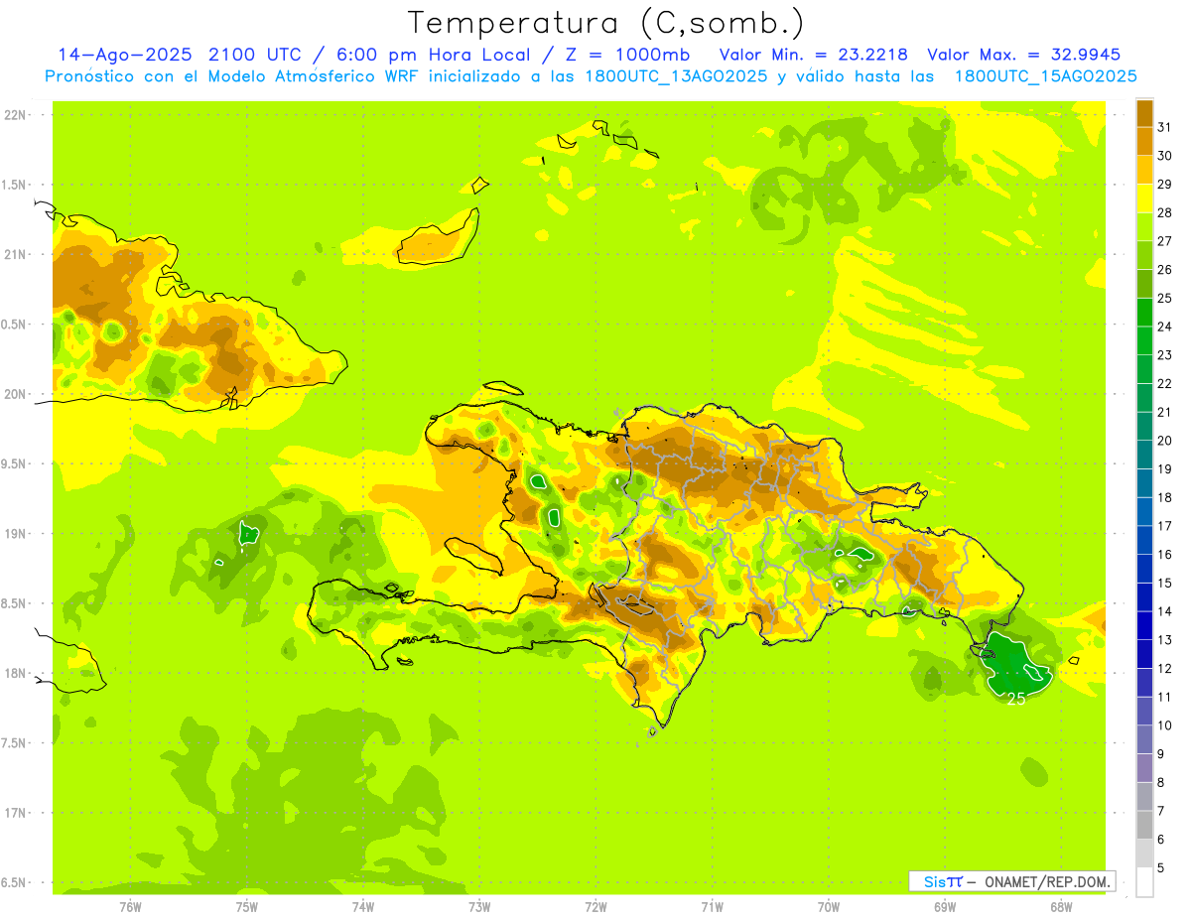Click the legend value "31"
This screenshot has height=920, width=1191.
pyautogui.click(x=1165, y=127)
